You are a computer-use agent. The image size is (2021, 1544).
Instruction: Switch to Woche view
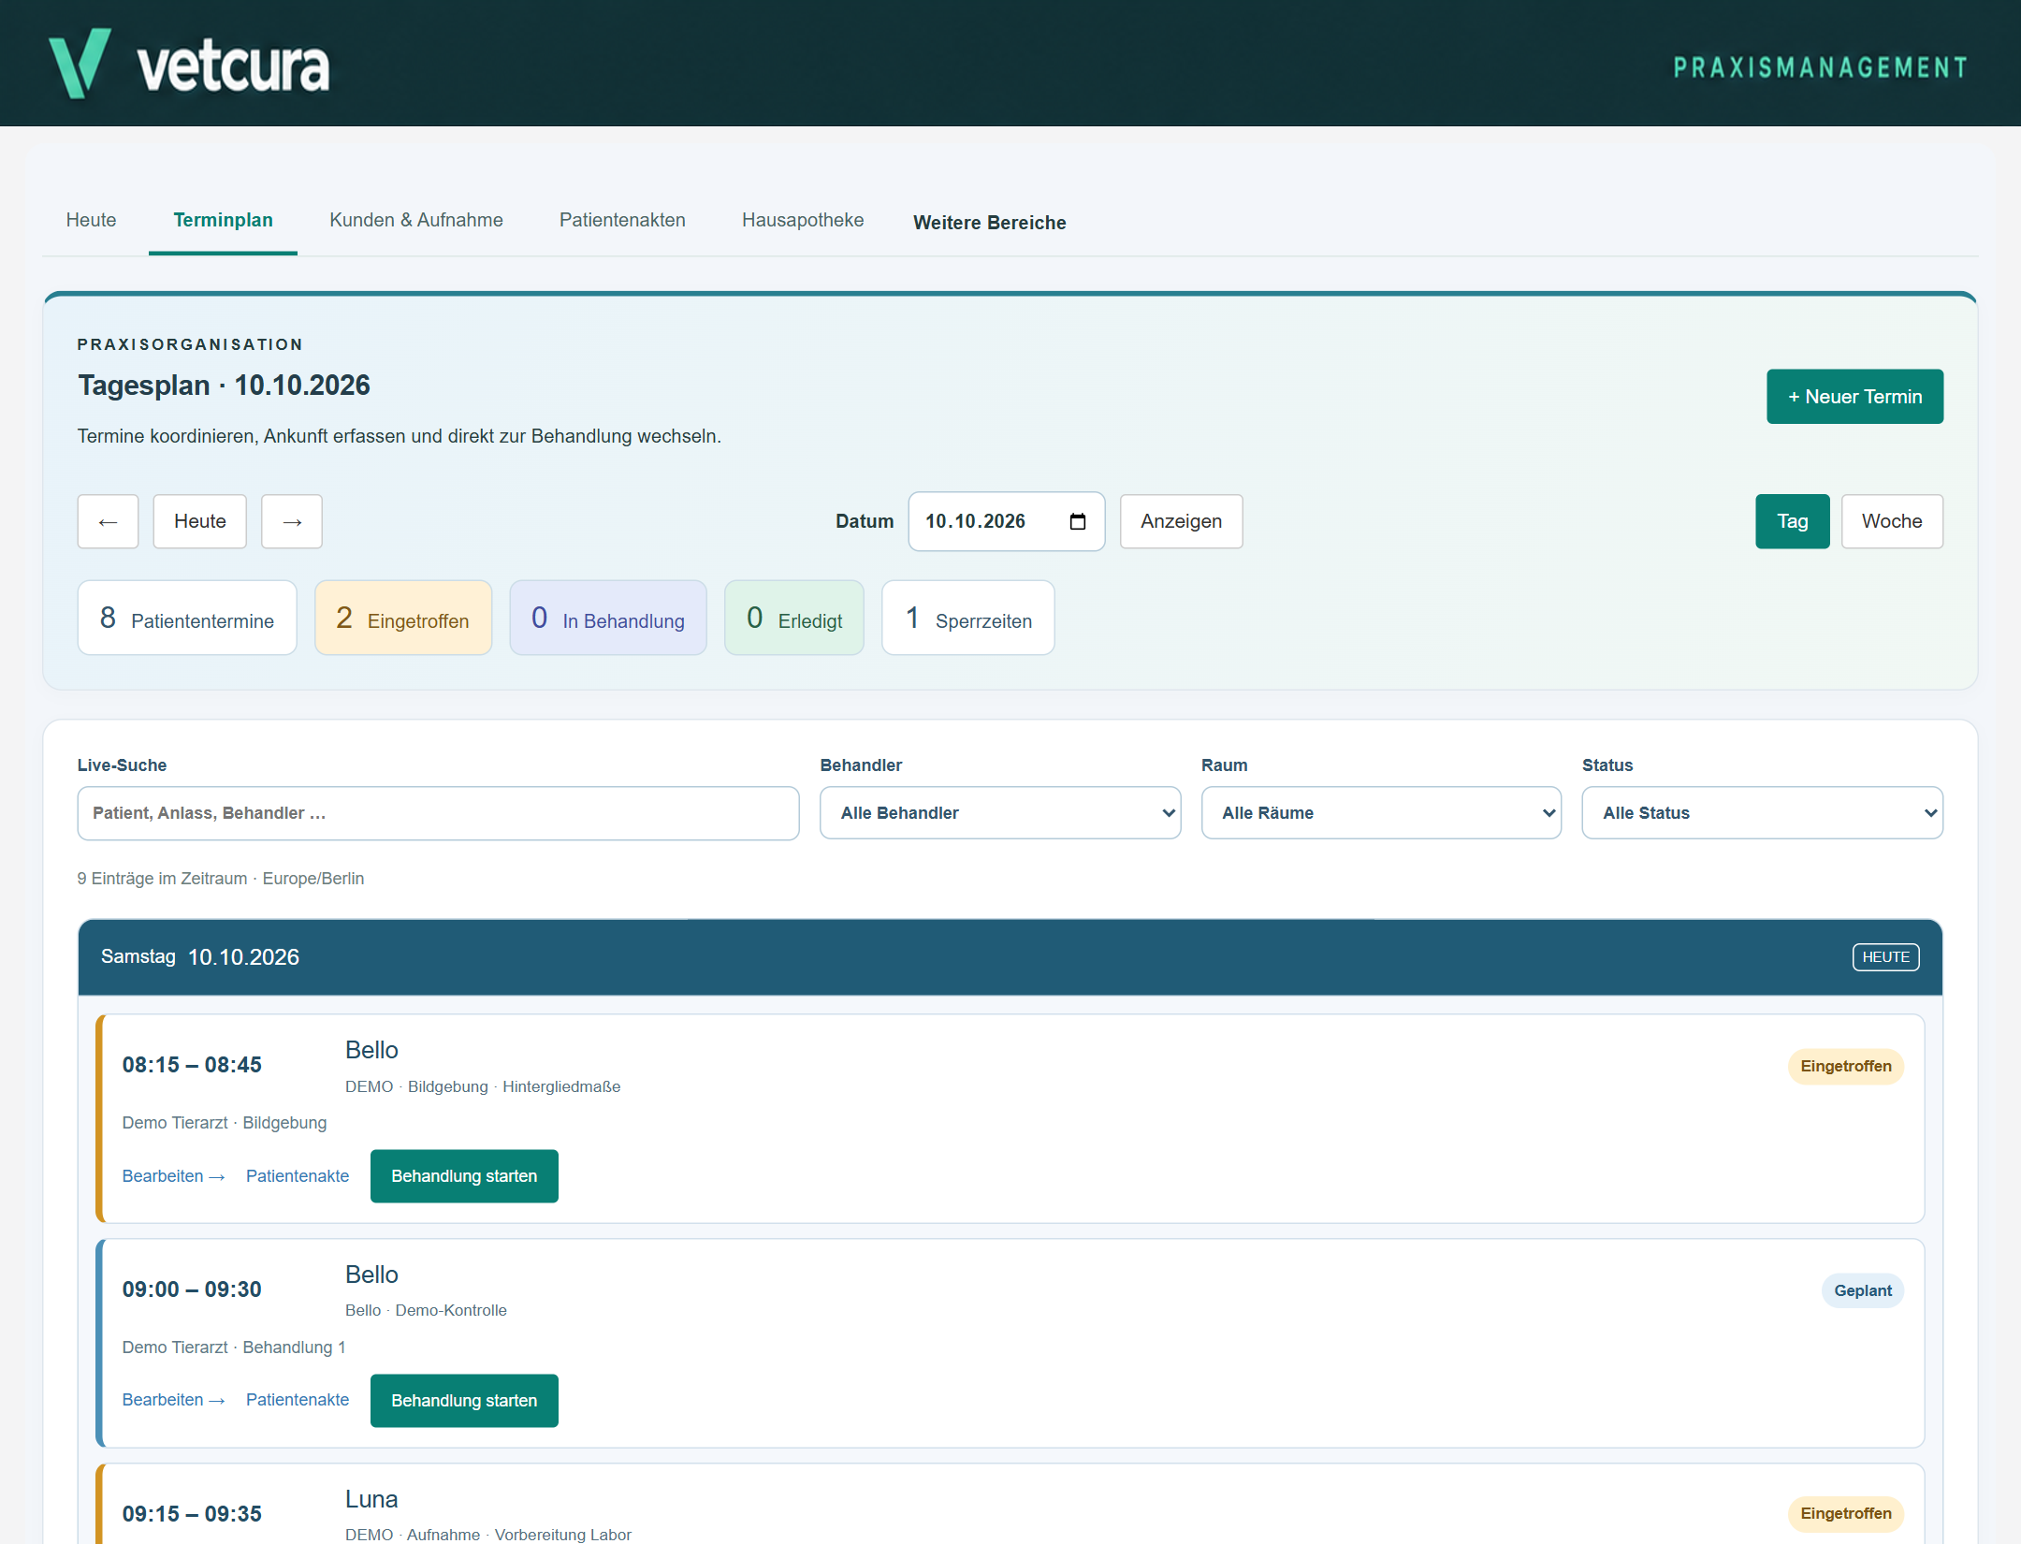[x=1892, y=521]
